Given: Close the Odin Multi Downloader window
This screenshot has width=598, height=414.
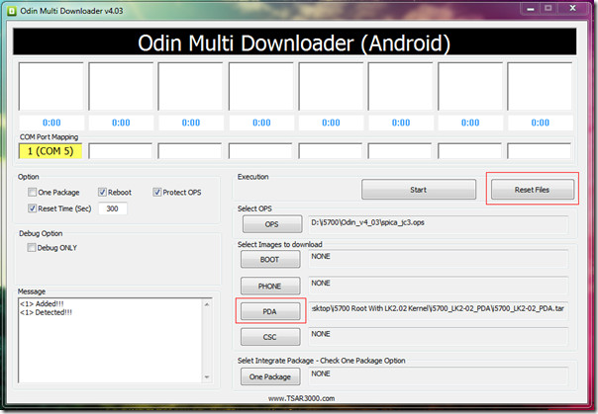Looking at the screenshot, I should coord(573,8).
